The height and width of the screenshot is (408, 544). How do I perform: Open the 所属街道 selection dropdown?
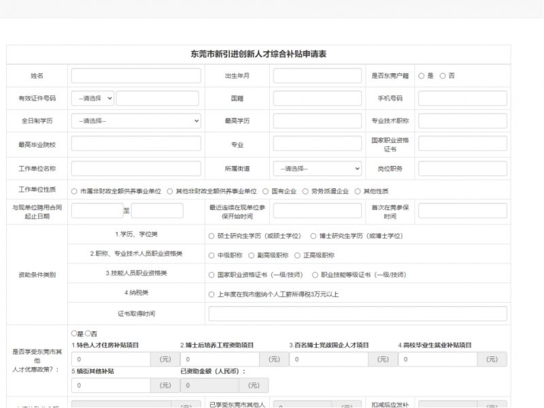coord(317,167)
